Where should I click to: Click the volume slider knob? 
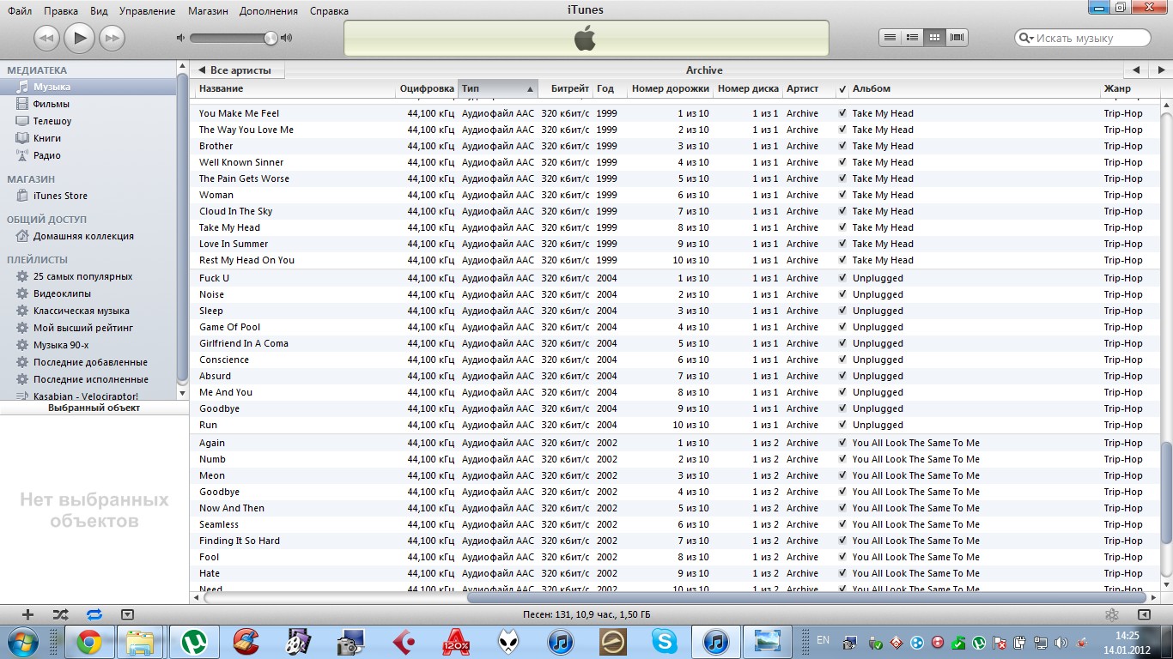coord(271,38)
